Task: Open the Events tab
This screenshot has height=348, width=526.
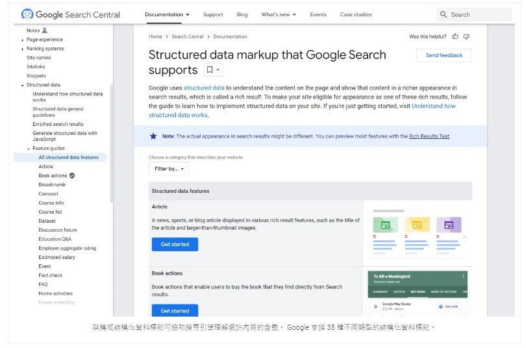Action: pyautogui.click(x=318, y=14)
